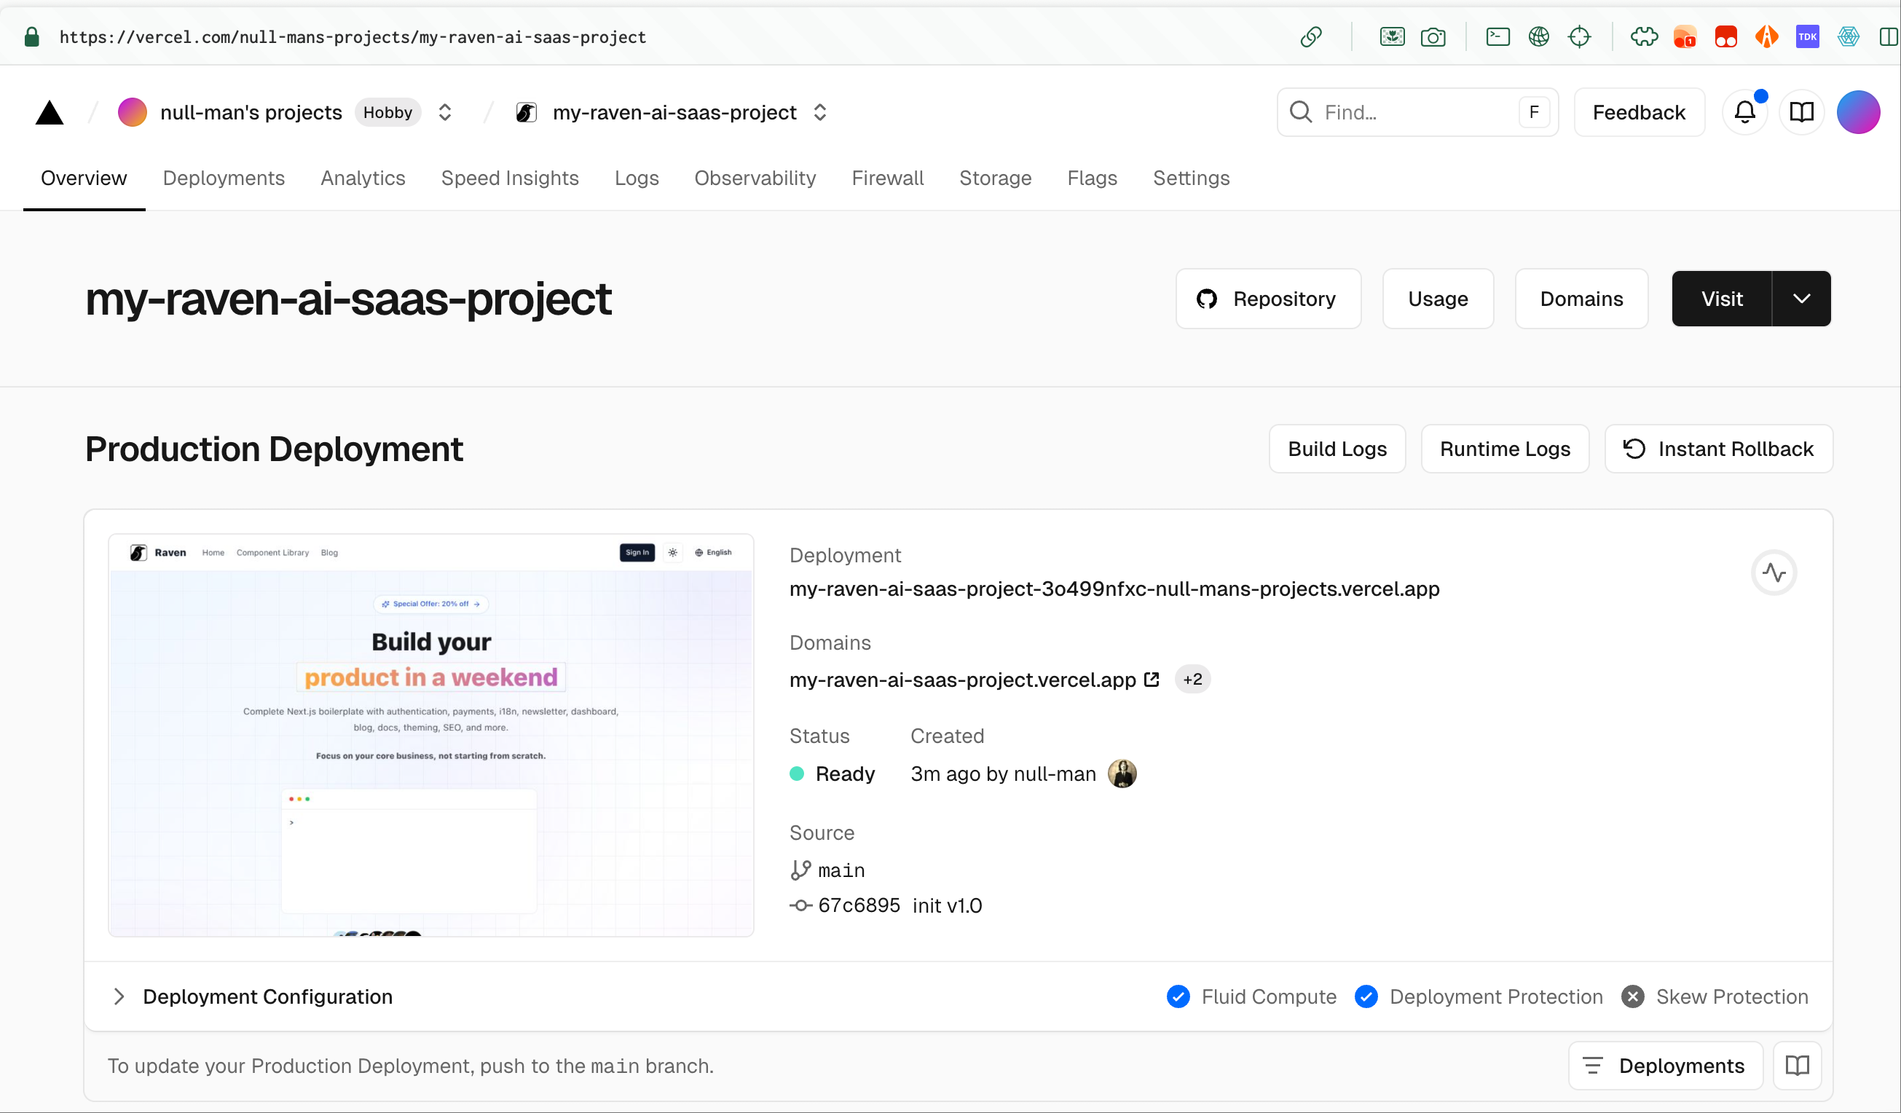Open the user account avatar menu
This screenshot has height=1113, width=1901.
point(1858,112)
